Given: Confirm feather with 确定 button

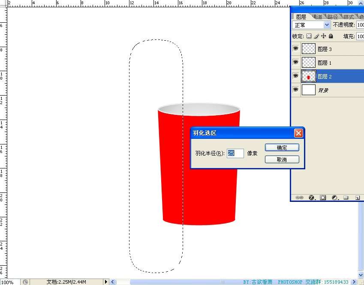Looking at the screenshot, I should point(282,147).
